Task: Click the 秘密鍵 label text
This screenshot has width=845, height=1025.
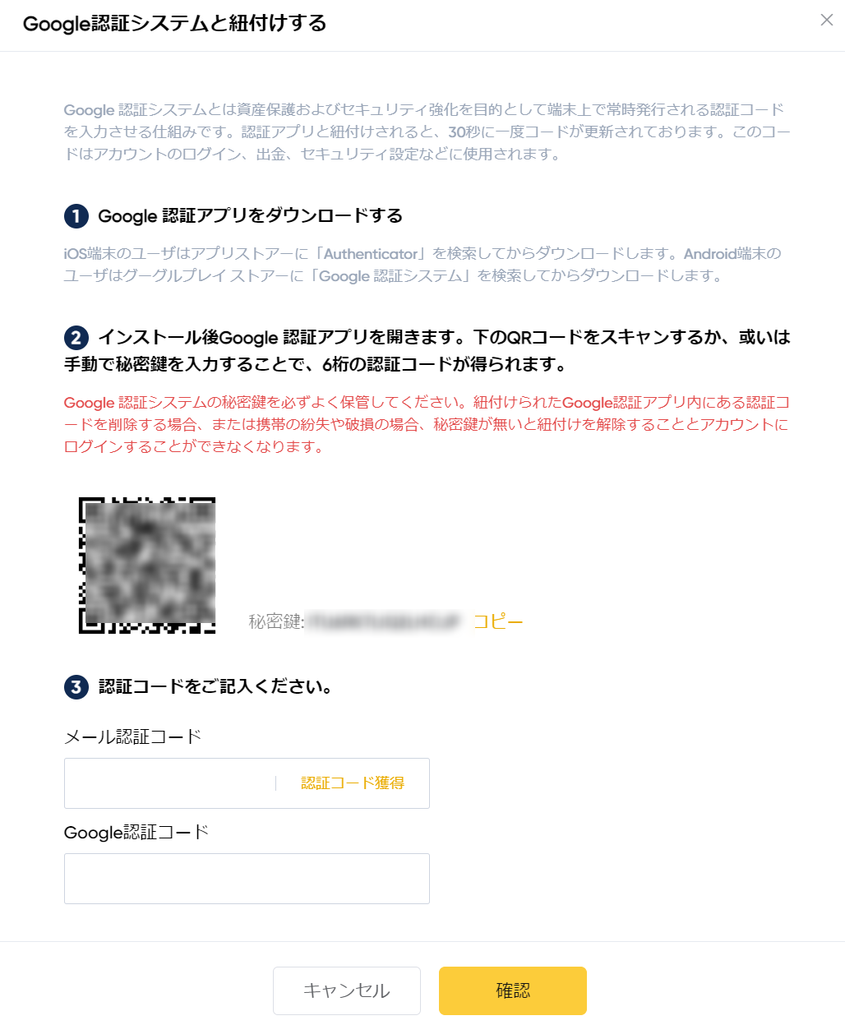Action: click(x=276, y=622)
